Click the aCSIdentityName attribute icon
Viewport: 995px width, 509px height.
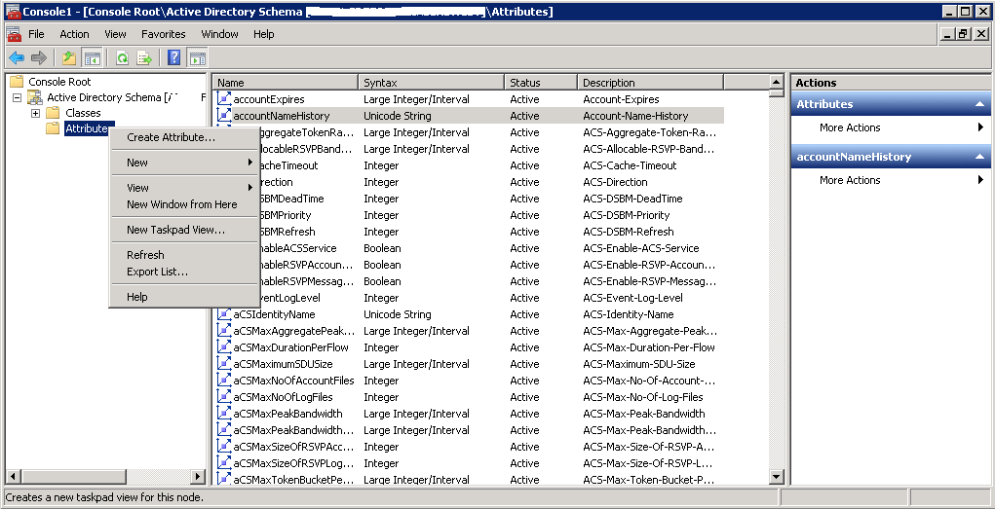[224, 313]
